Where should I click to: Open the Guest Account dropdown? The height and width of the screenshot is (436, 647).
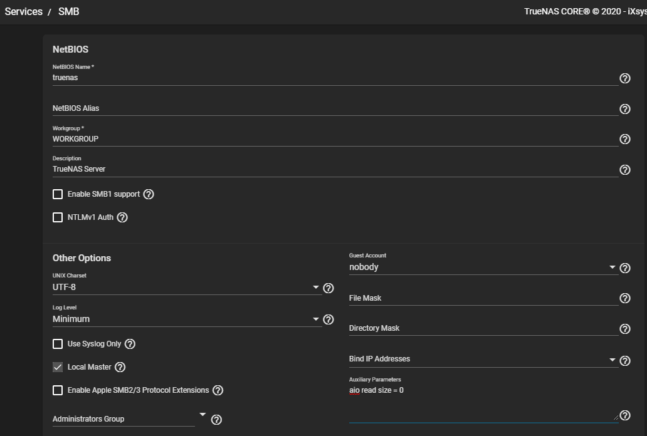click(x=483, y=267)
